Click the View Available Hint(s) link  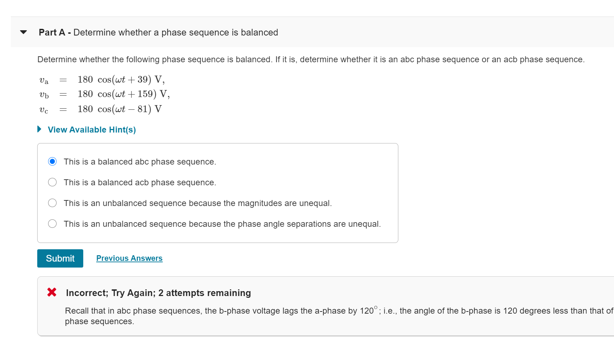coord(91,129)
